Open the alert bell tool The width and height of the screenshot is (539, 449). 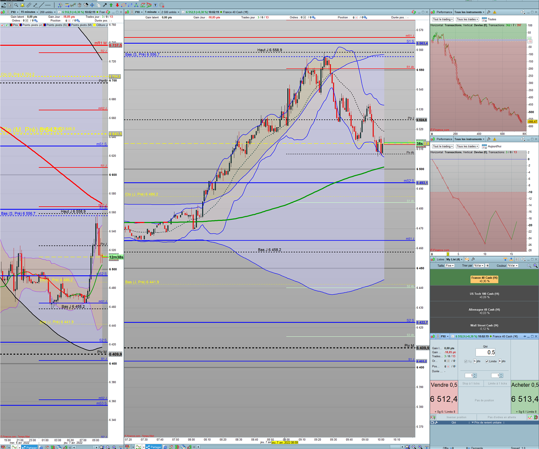coord(23,5)
